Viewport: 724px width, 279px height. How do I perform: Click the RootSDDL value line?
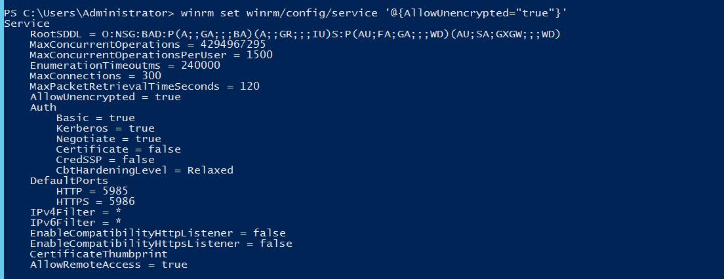tap(295, 34)
